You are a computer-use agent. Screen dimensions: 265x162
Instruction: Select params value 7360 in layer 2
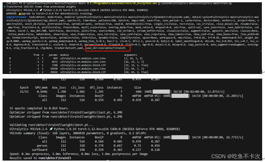coord(55,65)
